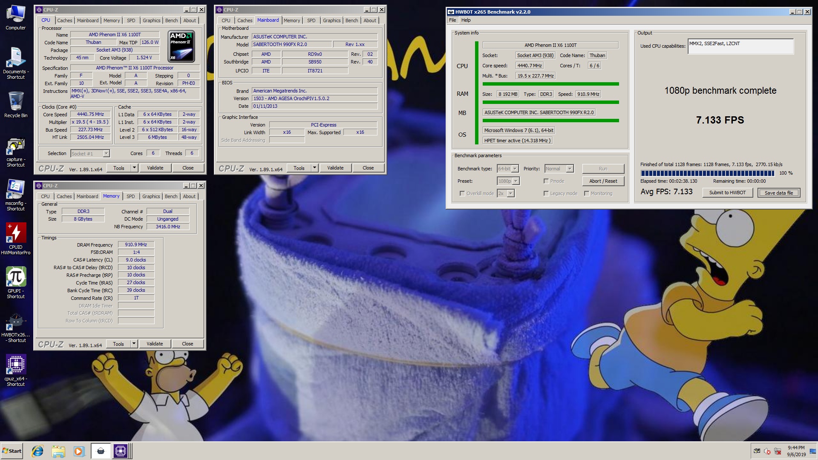This screenshot has width=818, height=460.
Task: Click the Core Speed 4440.75 MHz field
Action: click(x=90, y=114)
